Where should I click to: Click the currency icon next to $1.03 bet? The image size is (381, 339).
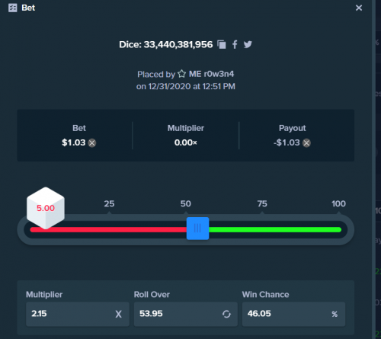click(x=92, y=142)
